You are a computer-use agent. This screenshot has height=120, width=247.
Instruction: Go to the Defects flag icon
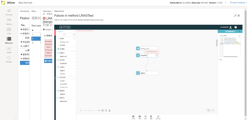9,20
